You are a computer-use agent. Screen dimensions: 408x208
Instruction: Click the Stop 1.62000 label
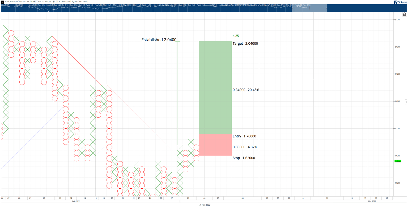[244, 158]
